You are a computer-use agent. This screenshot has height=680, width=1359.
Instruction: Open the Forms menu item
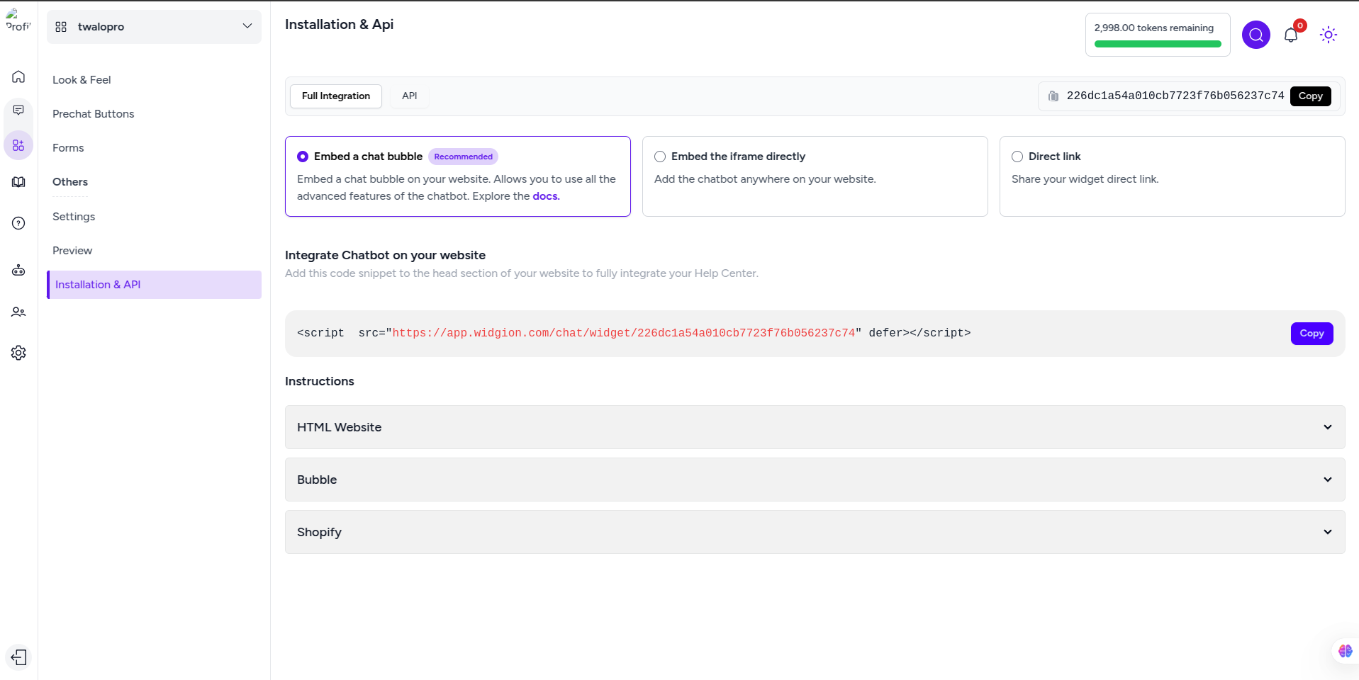pos(68,148)
